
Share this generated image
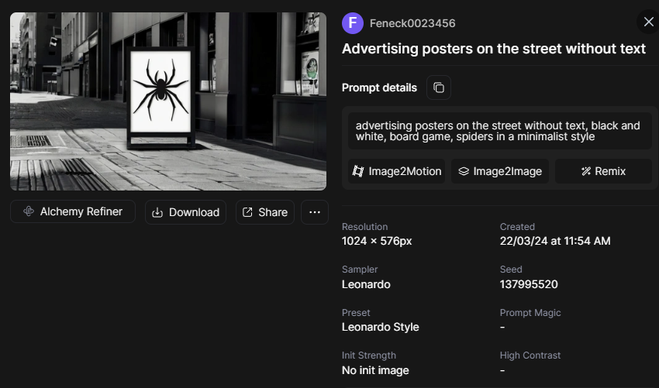tap(264, 212)
